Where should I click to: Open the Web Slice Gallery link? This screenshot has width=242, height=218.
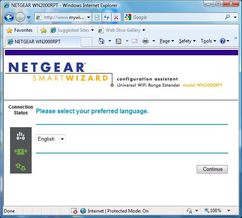point(122,30)
